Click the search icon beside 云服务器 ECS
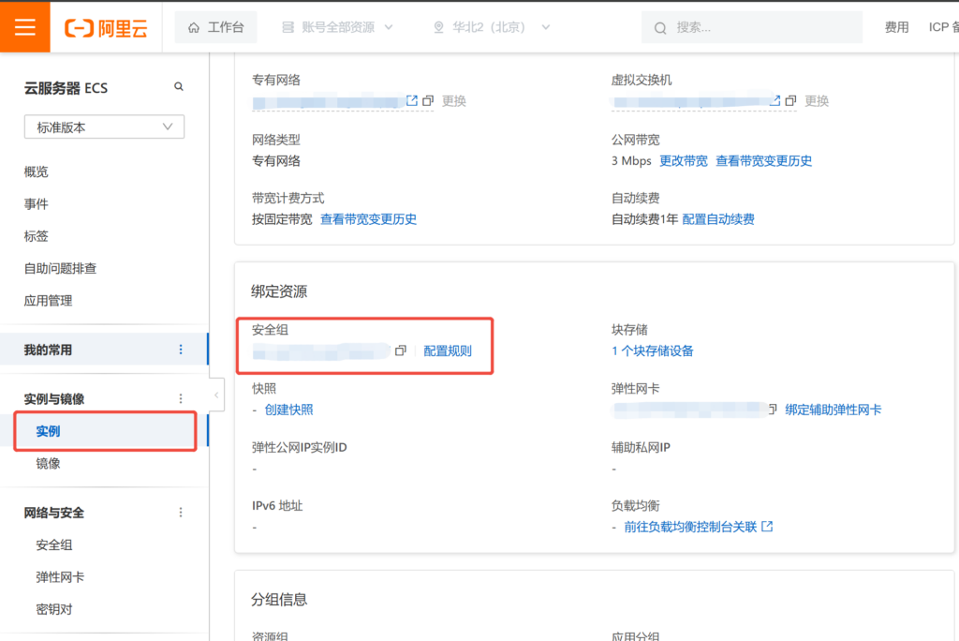 pos(179,87)
